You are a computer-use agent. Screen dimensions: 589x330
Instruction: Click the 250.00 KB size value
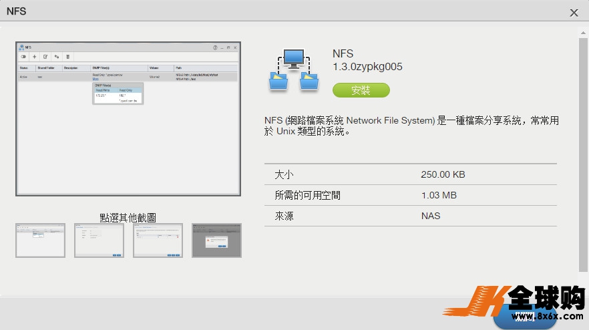click(443, 174)
